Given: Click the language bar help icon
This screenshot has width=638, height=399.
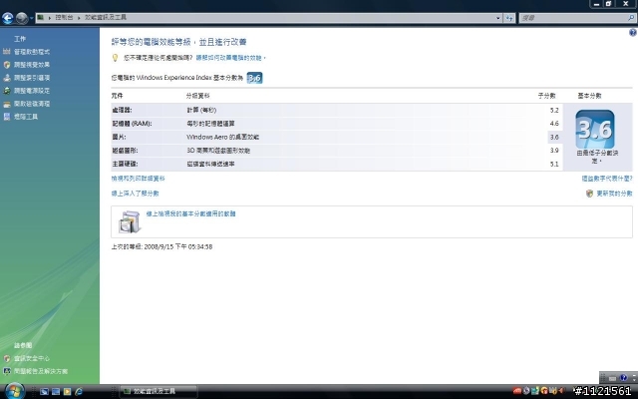Looking at the screenshot, I should click(x=623, y=378).
